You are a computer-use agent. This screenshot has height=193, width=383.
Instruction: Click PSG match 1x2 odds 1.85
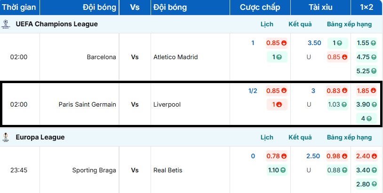(x=366, y=91)
